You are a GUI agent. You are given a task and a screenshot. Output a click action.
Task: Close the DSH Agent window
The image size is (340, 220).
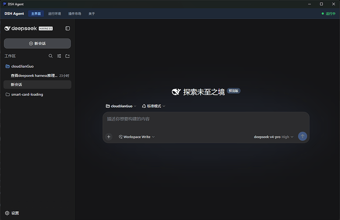tap(334, 4)
